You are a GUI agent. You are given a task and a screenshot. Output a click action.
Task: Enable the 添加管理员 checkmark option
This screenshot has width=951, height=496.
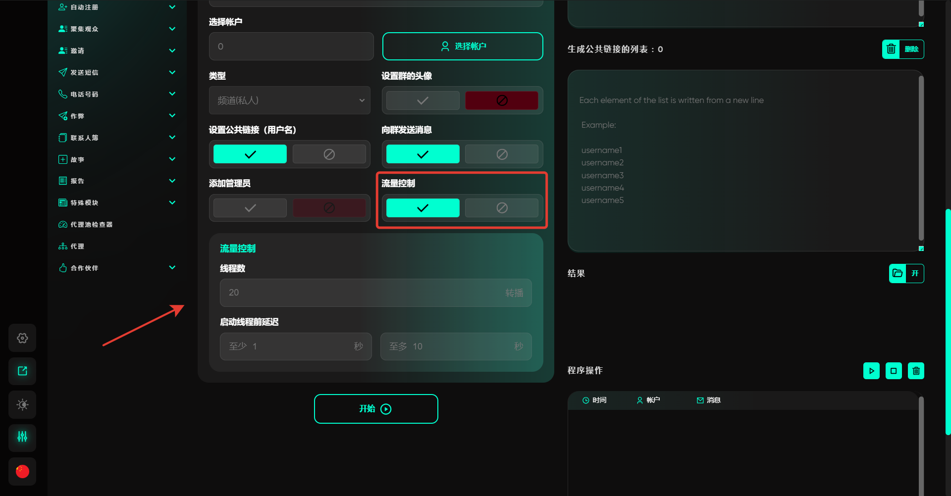click(x=250, y=208)
